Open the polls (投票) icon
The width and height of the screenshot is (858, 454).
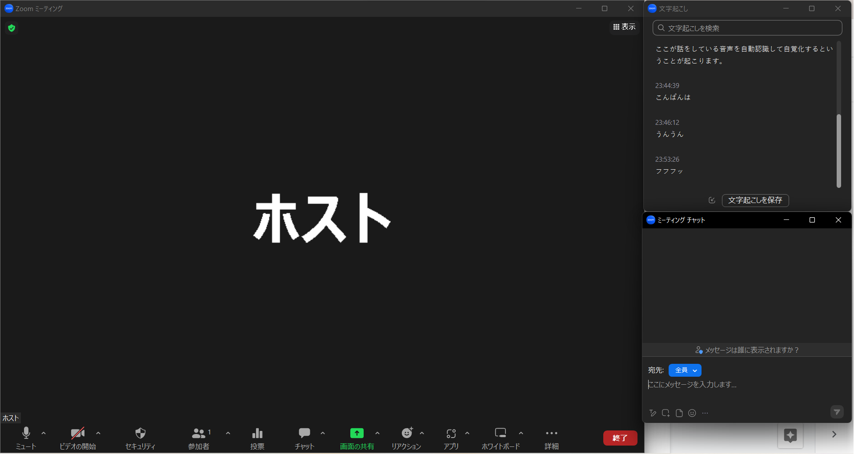[257, 433]
